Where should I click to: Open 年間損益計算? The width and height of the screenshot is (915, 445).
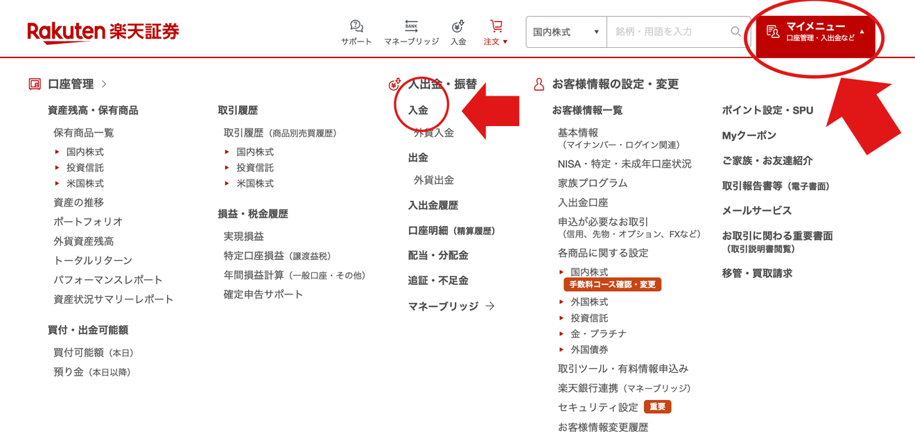pyautogui.click(x=295, y=275)
